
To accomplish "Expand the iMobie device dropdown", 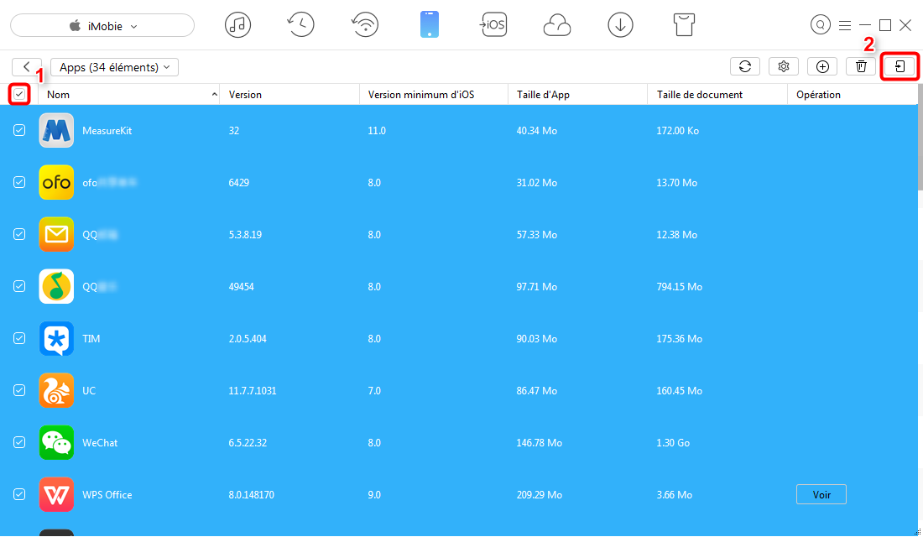I will (x=102, y=26).
